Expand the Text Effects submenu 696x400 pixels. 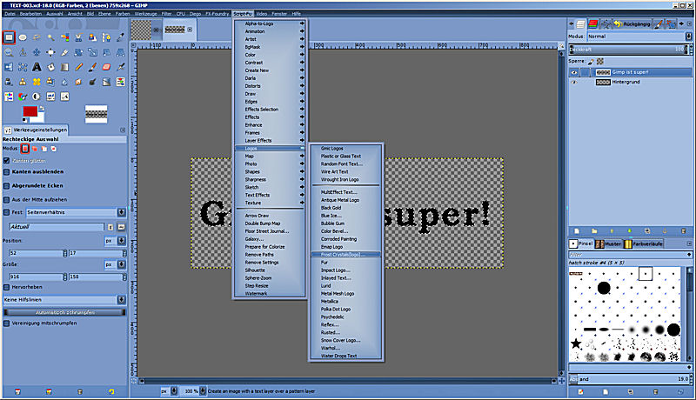coord(270,195)
